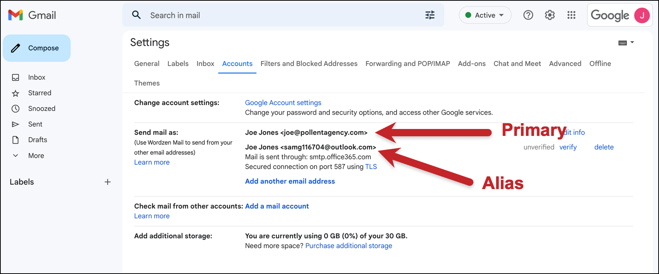
Task: Open the Help question mark icon
Action: tap(528, 15)
